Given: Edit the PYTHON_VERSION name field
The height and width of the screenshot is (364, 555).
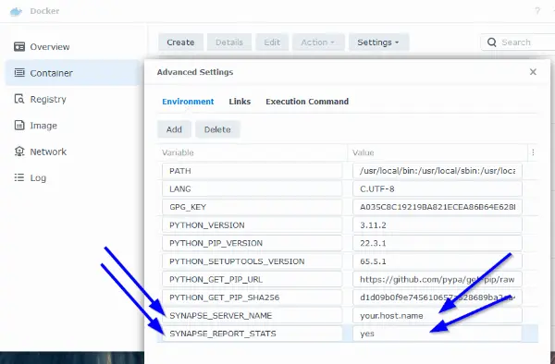Looking at the screenshot, I should (x=252, y=225).
